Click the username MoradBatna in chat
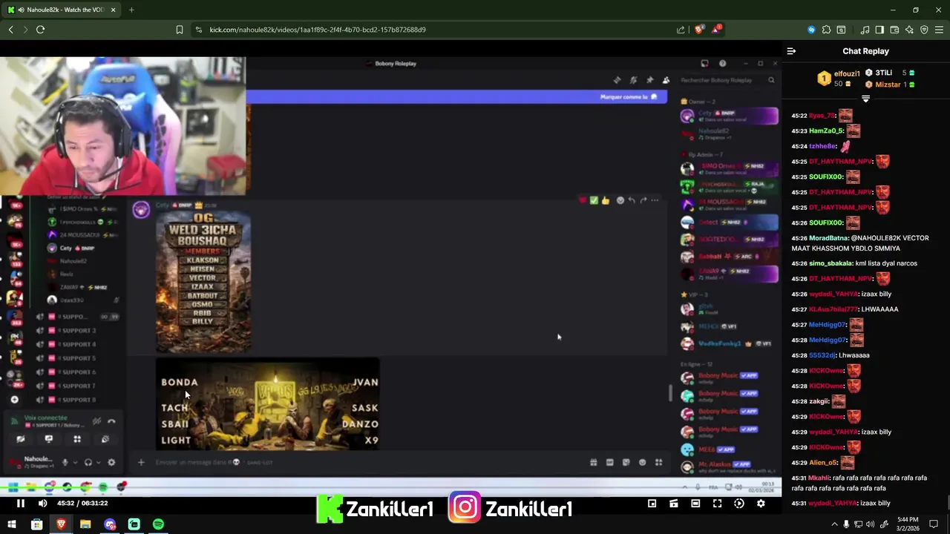Image resolution: width=950 pixels, height=534 pixels. 828,238
